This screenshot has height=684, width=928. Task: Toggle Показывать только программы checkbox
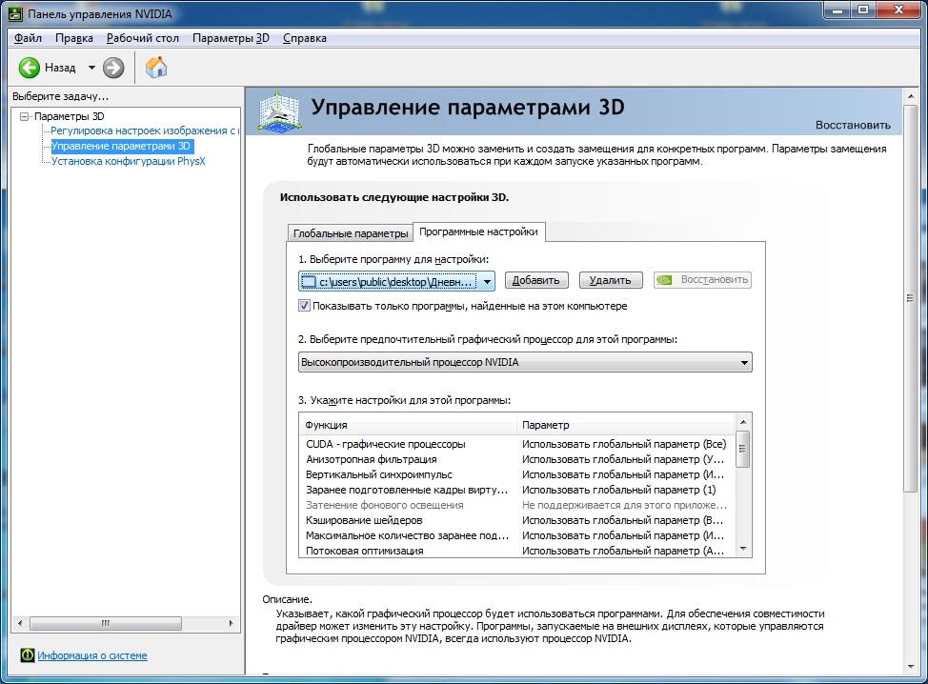click(304, 306)
